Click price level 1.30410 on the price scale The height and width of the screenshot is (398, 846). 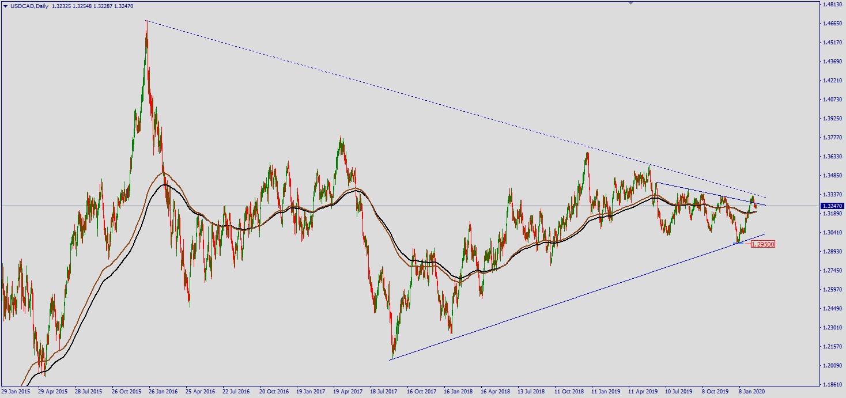pyautogui.click(x=833, y=233)
